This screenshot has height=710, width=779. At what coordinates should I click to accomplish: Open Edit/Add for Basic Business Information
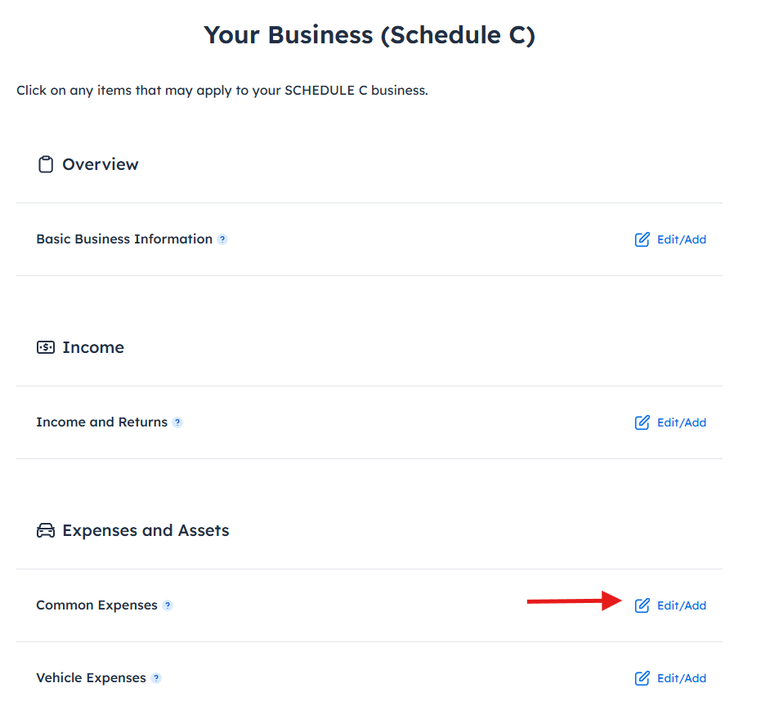pyautogui.click(x=681, y=239)
